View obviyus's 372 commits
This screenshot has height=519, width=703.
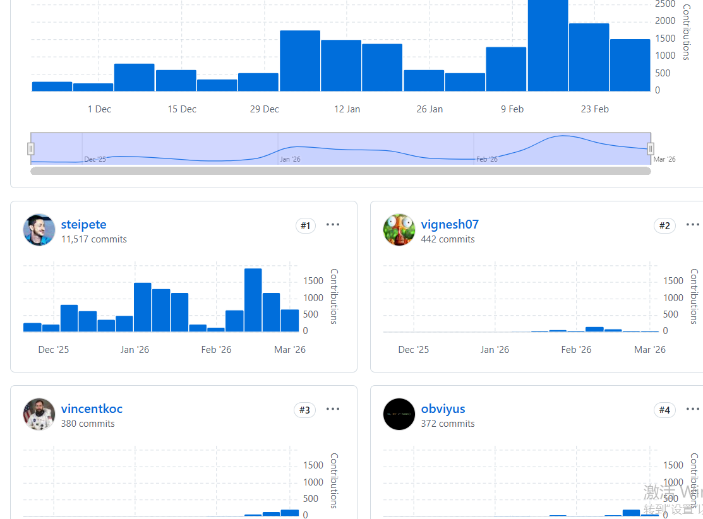point(448,424)
